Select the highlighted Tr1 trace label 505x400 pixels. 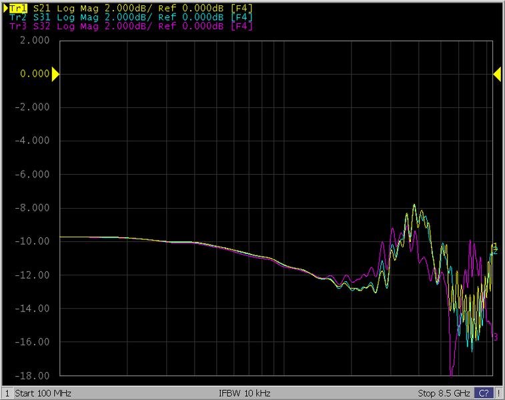19,8
